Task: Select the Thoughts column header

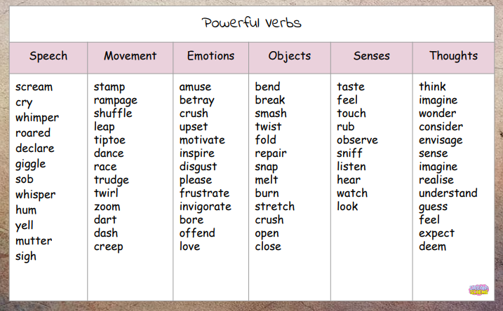Action: point(453,56)
